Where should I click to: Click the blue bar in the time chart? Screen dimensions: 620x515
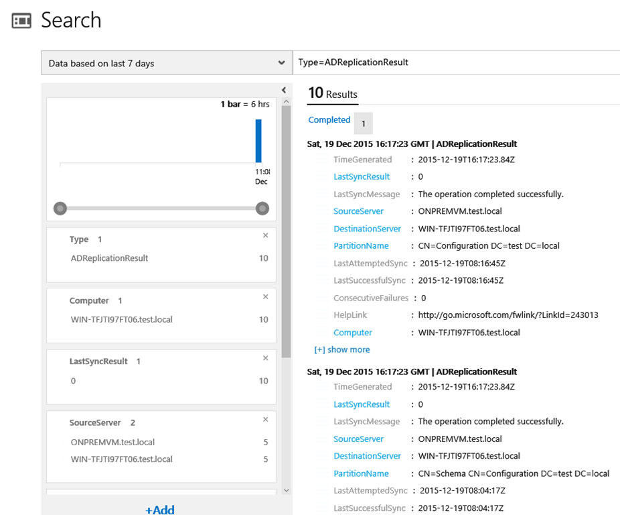(258, 141)
